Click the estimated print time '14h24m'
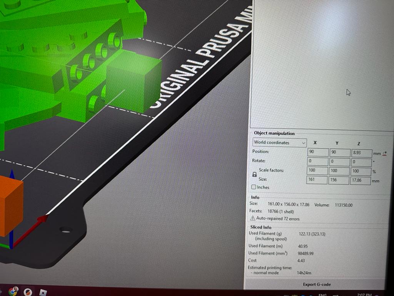Viewport: 394px width, 296px height. [304, 273]
